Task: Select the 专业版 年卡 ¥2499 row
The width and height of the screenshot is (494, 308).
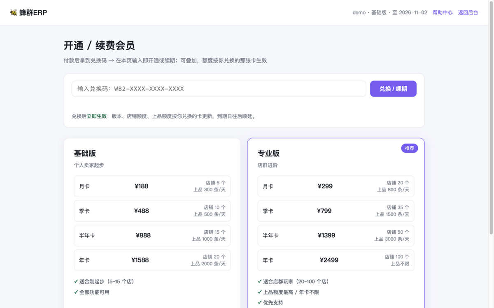Action: point(336,260)
